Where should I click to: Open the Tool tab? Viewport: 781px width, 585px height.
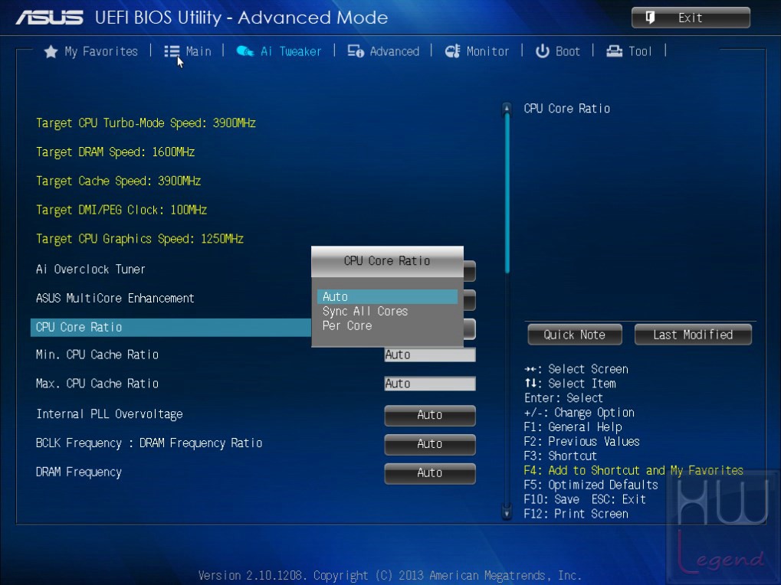[x=629, y=51]
